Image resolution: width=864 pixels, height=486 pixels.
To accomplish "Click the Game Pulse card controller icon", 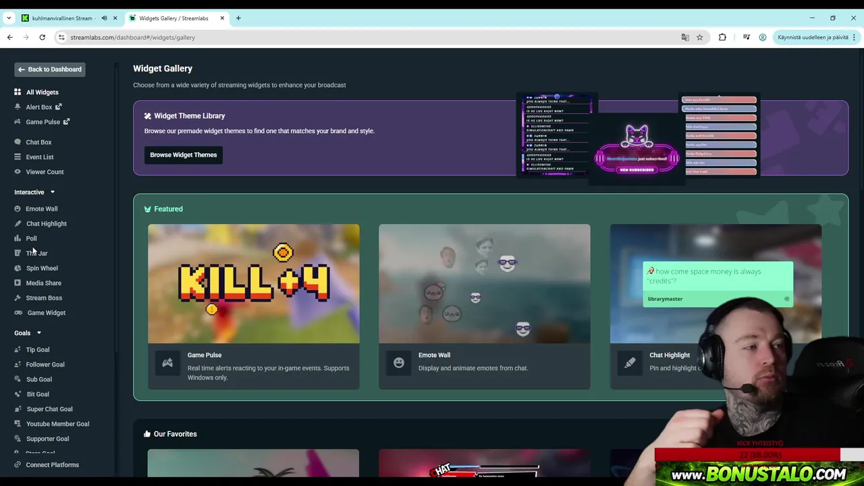I will pyautogui.click(x=167, y=362).
